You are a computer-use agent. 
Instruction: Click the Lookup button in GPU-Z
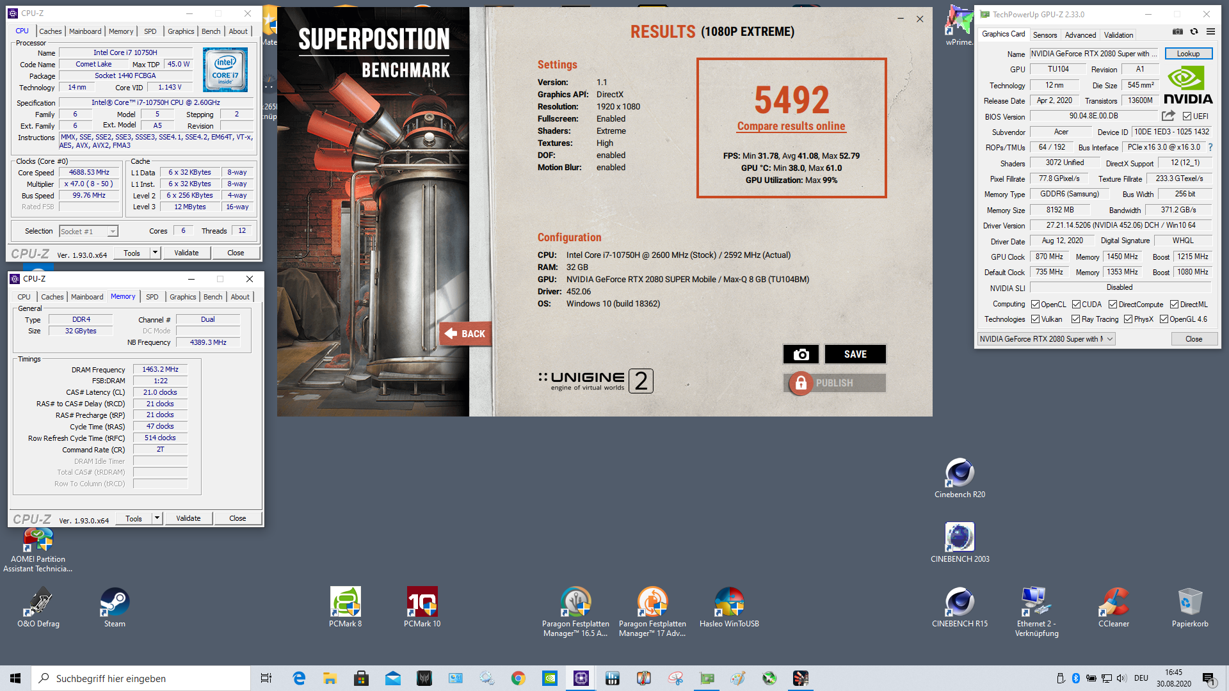pyautogui.click(x=1188, y=54)
